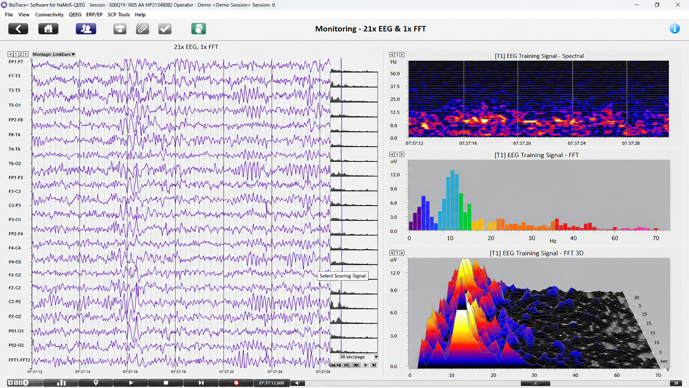
Task: Click the 07:37:12.000 time display field
Action: (x=271, y=383)
